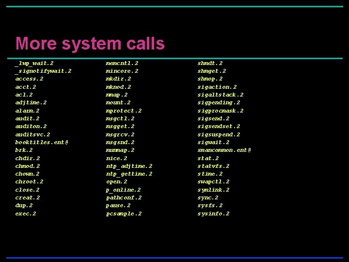The height and width of the screenshot is (262, 349).
Task: Select booktitles.ent@ entry
Action: click(42, 142)
